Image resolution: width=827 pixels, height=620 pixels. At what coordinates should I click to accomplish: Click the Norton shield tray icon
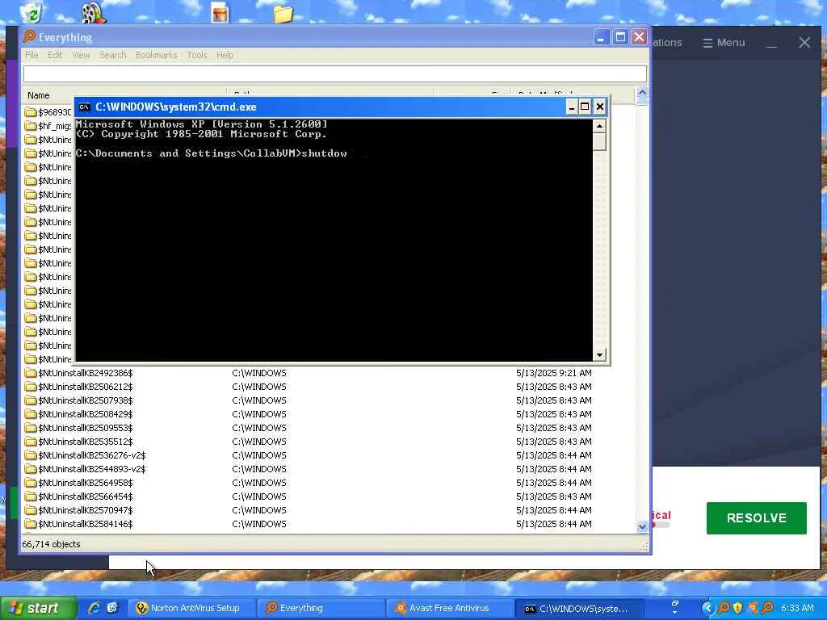click(x=738, y=608)
